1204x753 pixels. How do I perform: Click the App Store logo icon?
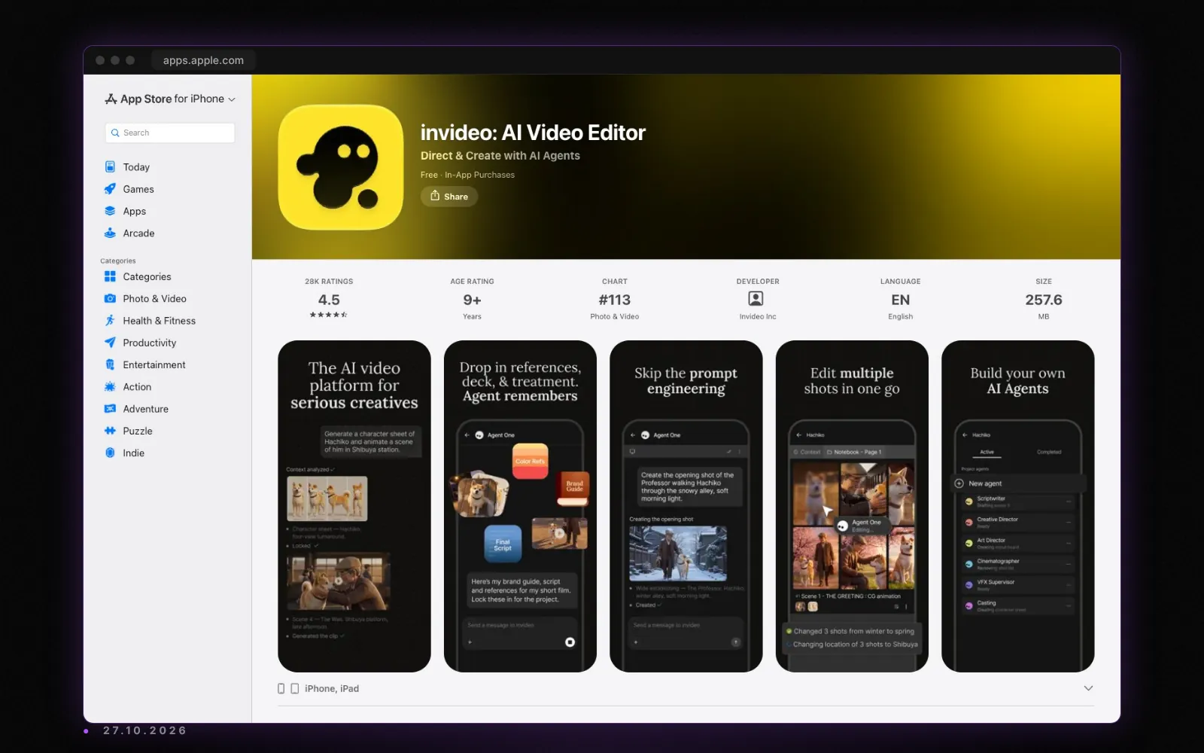111,99
